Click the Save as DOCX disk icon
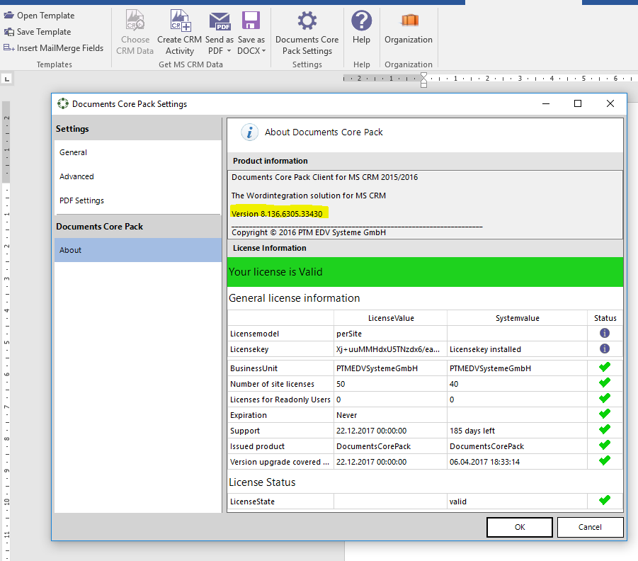 [251, 21]
